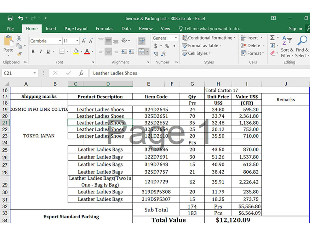The image size is (315, 236).
Task: Expand the Name Box dropdown arrow
Action: pos(35,73)
